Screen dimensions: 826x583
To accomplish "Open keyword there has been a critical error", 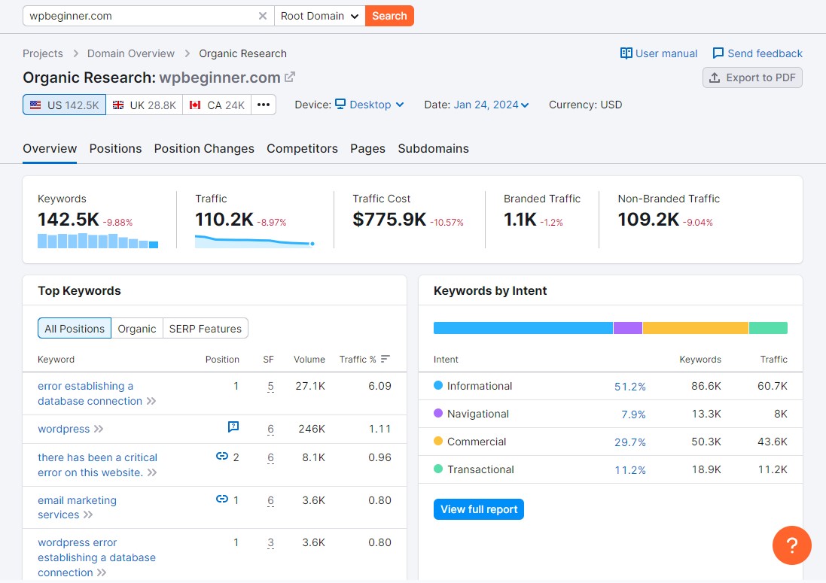I will (x=97, y=465).
